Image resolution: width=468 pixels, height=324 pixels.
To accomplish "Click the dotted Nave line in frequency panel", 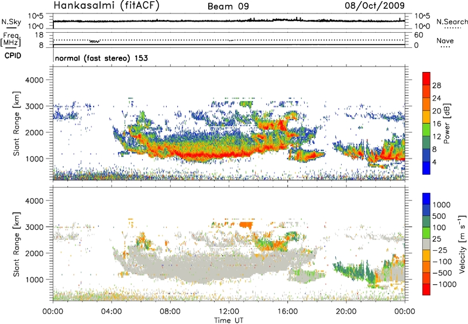I will point(229,40).
